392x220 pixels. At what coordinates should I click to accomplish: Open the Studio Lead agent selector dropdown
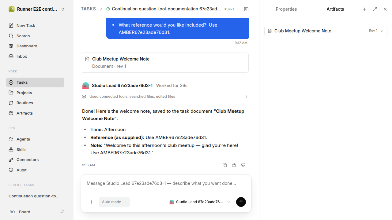tap(200, 202)
